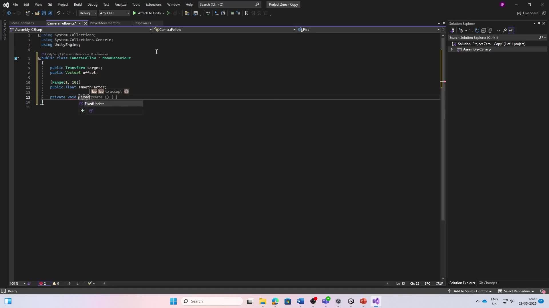The image size is (549, 308).
Task: Open the Any CPU platform dropdown
Action: click(128, 13)
